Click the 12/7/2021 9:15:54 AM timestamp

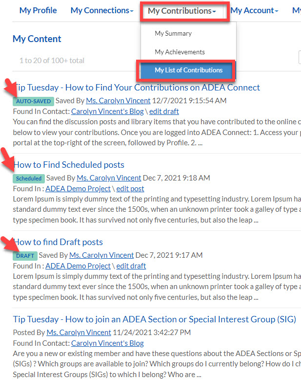[x=189, y=101]
